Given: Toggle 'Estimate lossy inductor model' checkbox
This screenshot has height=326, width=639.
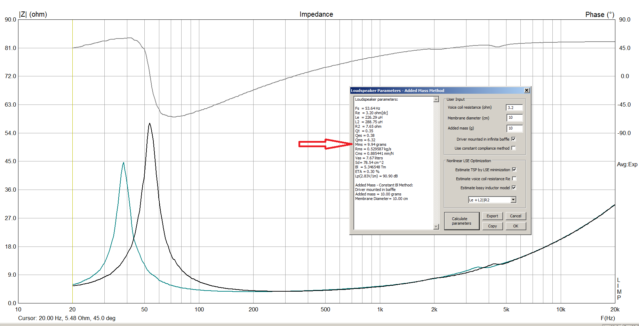Looking at the screenshot, I should pos(514,188).
